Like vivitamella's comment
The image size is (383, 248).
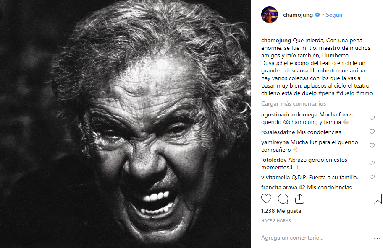pos(372,177)
